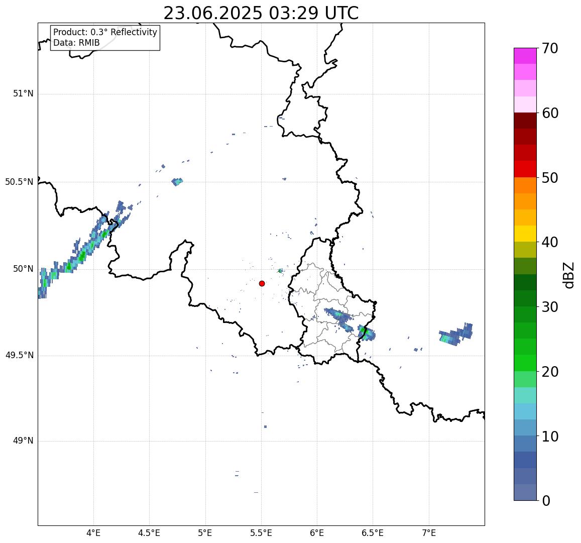Click the red radar location marker
The image size is (581, 543).
262,283
